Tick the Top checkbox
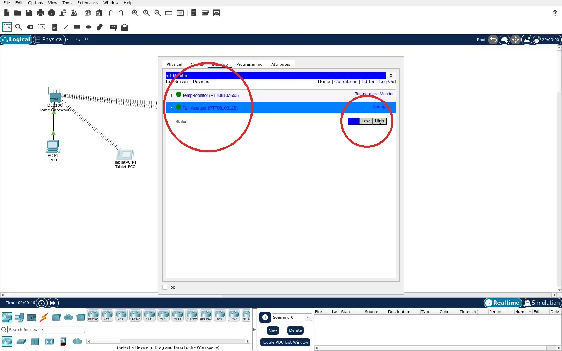Image resolution: width=562 pixels, height=351 pixels. click(x=165, y=287)
